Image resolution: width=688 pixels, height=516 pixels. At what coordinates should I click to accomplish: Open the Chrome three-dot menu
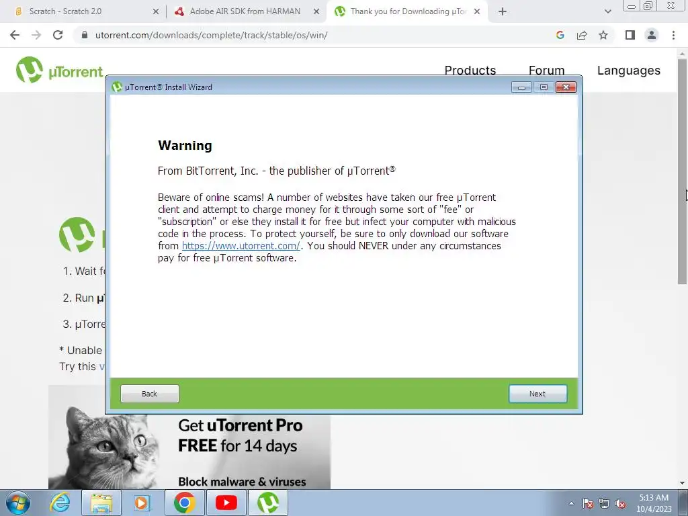[x=673, y=35]
